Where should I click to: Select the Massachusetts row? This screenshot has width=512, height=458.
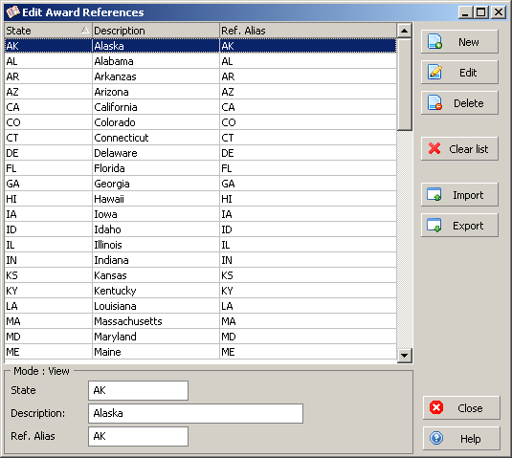(x=200, y=321)
